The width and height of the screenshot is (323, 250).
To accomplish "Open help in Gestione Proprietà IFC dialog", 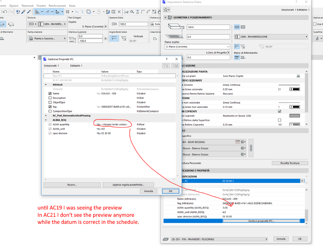I will (x=167, y=59).
